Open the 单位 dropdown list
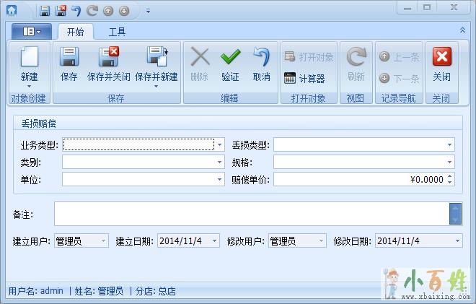Viewport: 476px width, 304px height. [x=220, y=179]
